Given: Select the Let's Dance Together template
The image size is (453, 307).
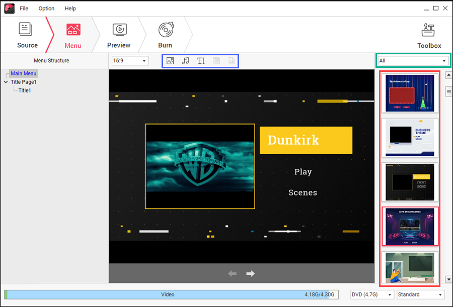Looking at the screenshot, I should [x=410, y=227].
